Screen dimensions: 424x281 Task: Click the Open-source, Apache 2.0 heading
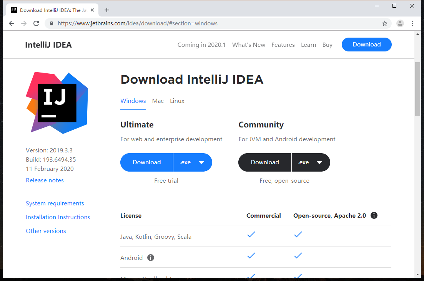tap(329, 216)
